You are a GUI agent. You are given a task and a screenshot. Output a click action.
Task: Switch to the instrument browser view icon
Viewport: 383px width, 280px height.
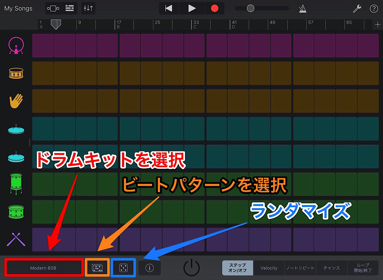click(x=53, y=8)
